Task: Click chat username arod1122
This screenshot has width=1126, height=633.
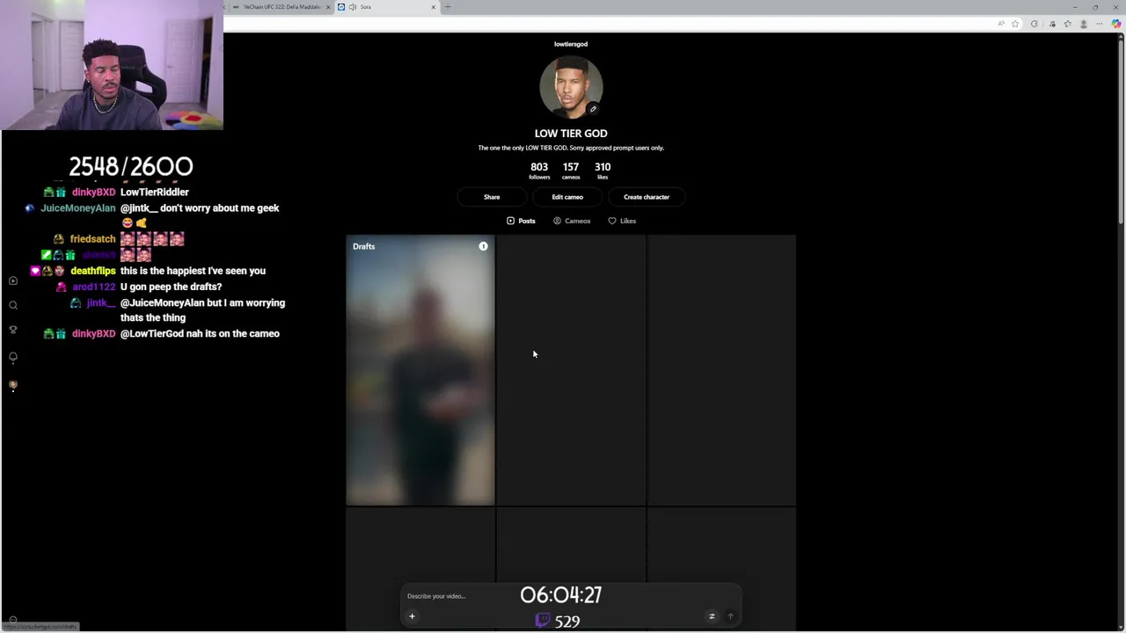Action: (x=94, y=287)
